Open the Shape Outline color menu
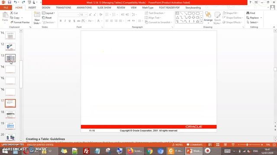The height and width of the screenshot is (155, 277). coord(233,18)
